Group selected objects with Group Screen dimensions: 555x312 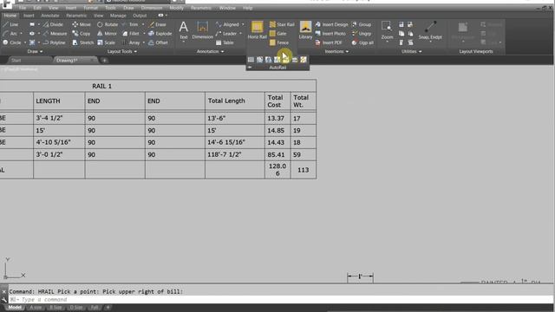[x=362, y=24]
